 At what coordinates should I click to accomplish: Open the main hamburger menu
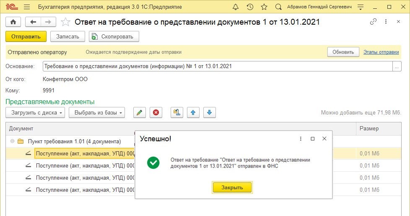27,7
